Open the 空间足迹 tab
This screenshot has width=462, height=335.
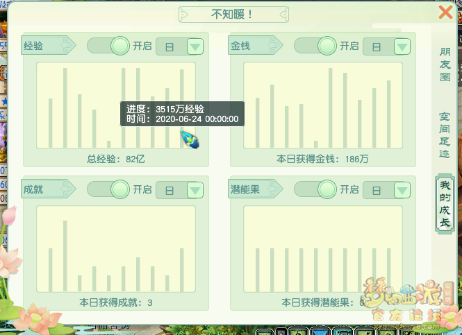coord(445,135)
